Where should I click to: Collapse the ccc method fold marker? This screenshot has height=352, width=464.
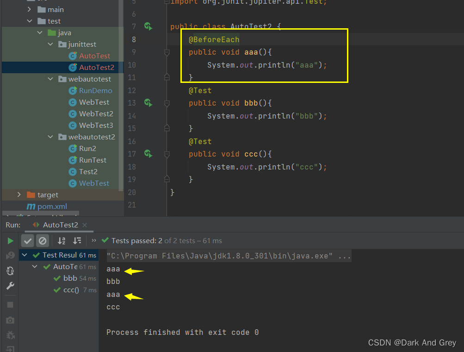coord(167,154)
